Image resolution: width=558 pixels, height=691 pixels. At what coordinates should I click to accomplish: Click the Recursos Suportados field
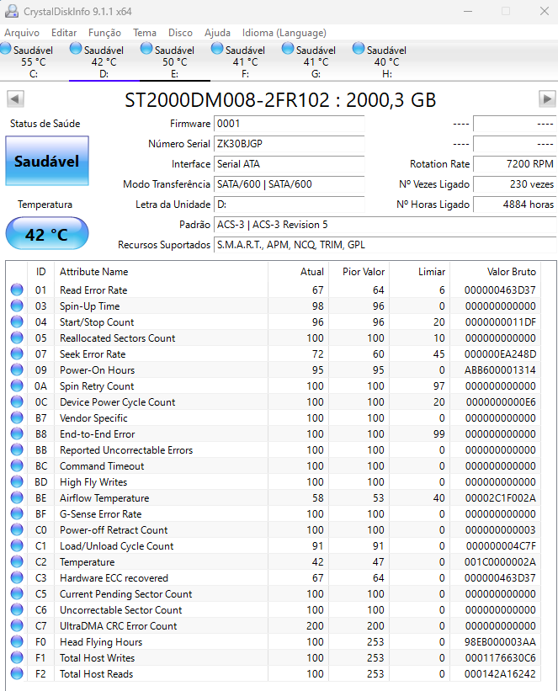385,245
